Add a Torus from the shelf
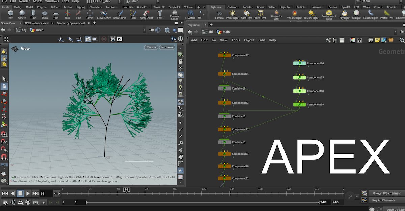 click(45, 14)
